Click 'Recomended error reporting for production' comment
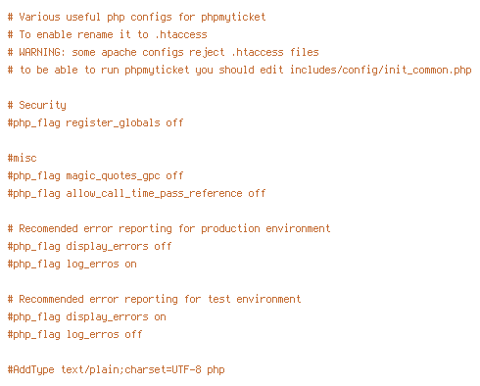Image resolution: width=480 pixels, height=386 pixels. pos(168,228)
